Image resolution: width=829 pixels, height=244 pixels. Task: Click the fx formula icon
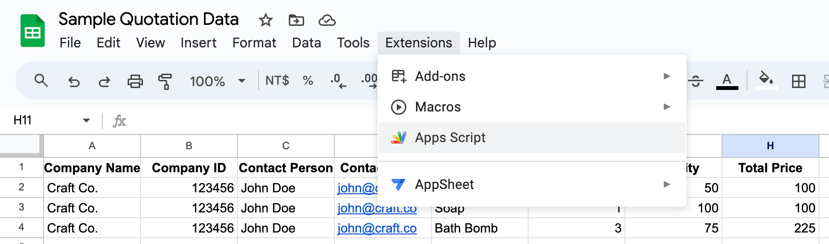pos(119,121)
